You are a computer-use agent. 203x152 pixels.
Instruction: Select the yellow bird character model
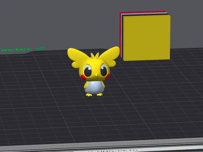pyautogui.click(x=94, y=72)
